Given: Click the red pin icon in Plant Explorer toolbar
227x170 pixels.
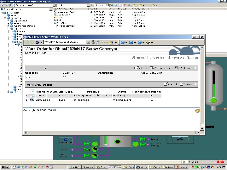Looking at the screenshot, I should (124, 5).
